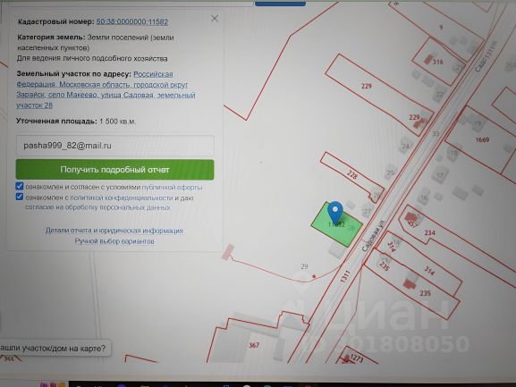The height and width of the screenshot is (387, 516).
Task: Click the email input field
Action: (114, 146)
